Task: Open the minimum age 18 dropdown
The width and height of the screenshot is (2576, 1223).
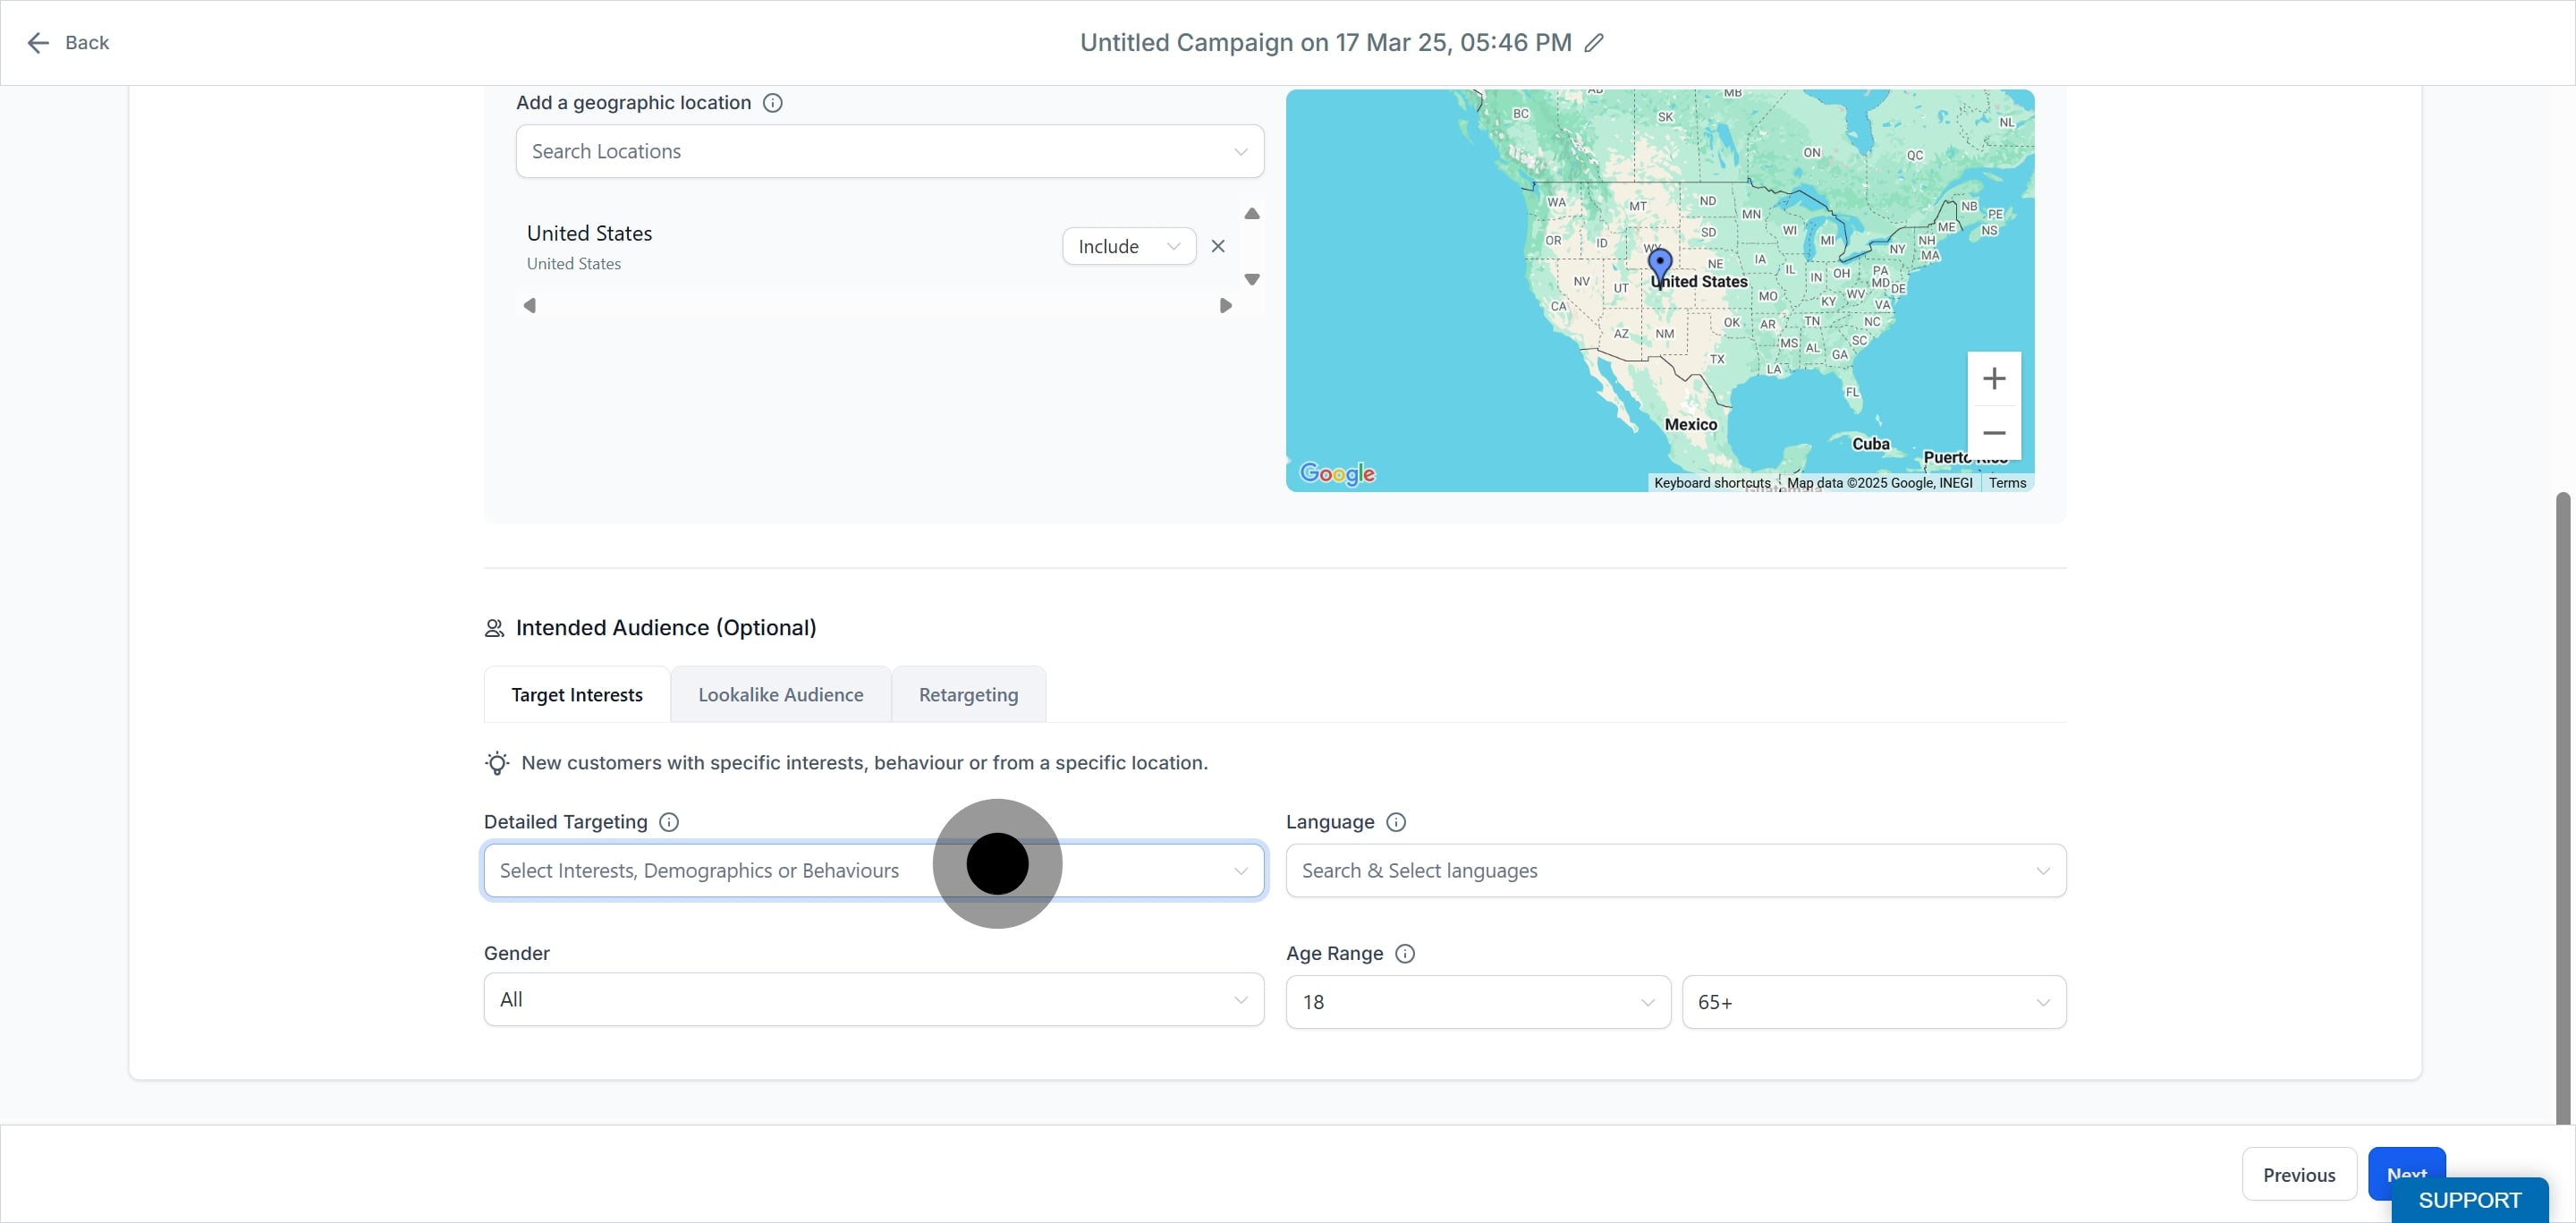Action: (1477, 1002)
